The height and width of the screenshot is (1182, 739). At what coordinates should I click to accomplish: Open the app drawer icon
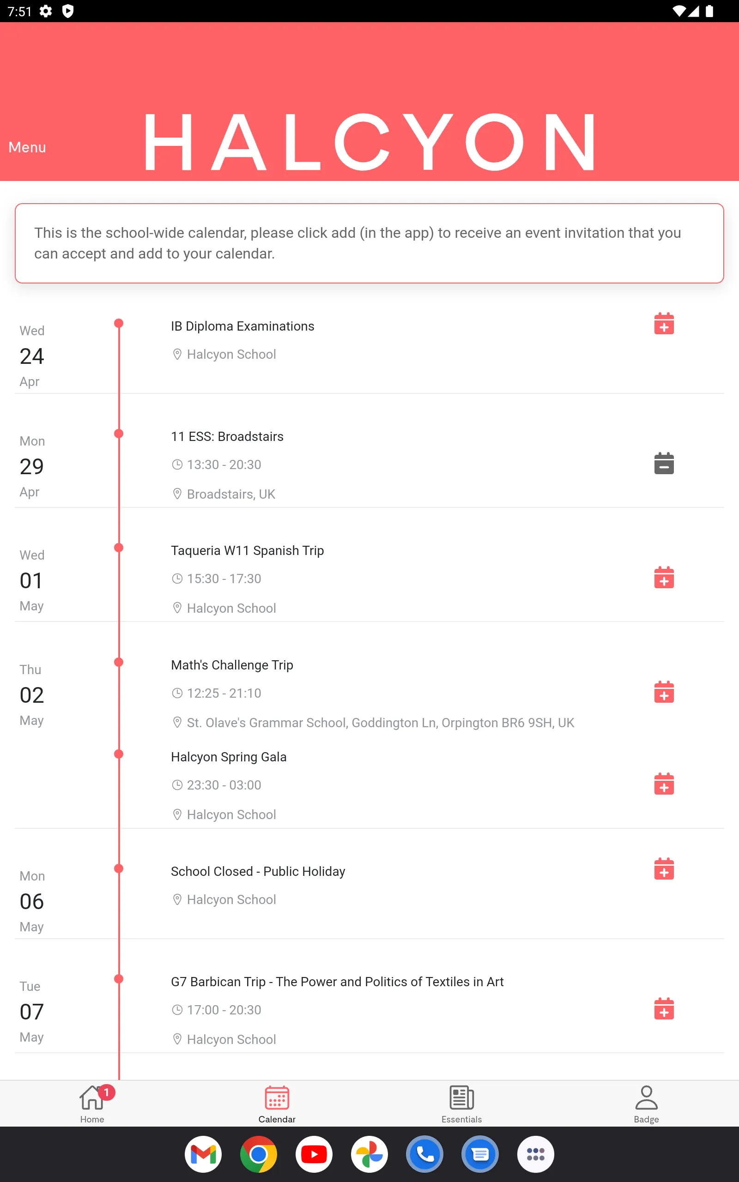[x=536, y=1154]
